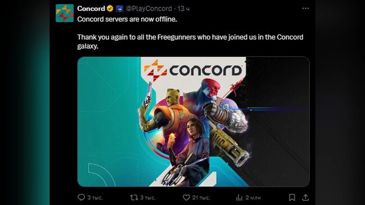365x205 pixels.
Task: Click the 2 млн views count
Action: tap(253, 198)
